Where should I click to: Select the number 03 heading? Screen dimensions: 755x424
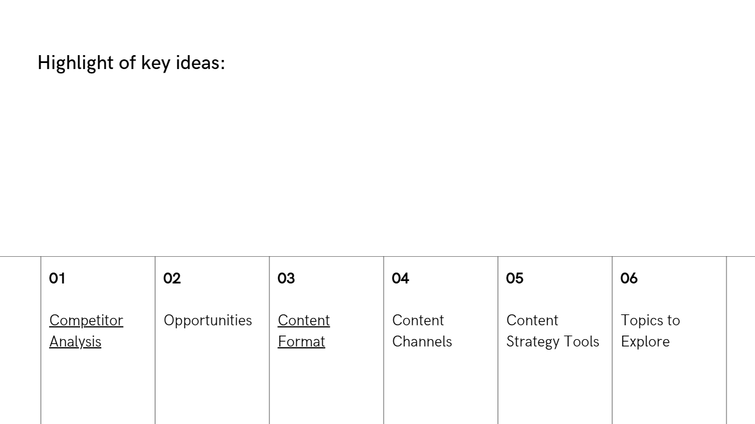[286, 279]
